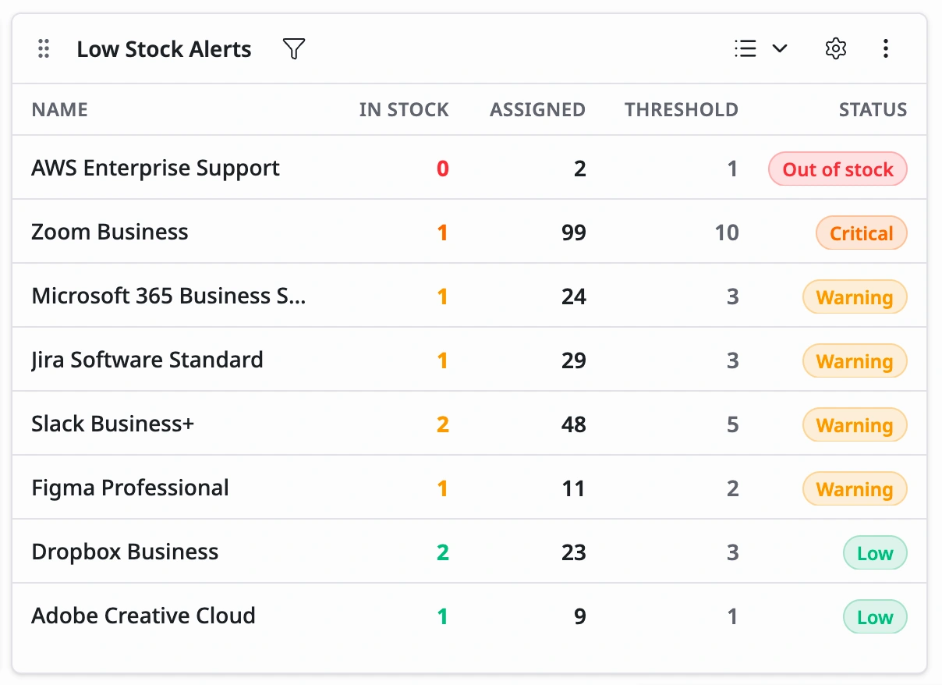Click the Low badge for Adobe Creative Cloud
The height and width of the screenshot is (685, 942).
pyautogui.click(x=875, y=617)
